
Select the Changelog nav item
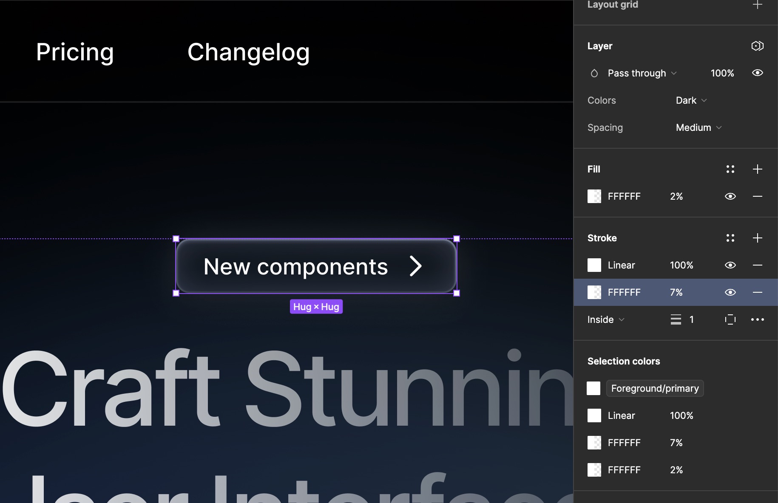click(249, 52)
